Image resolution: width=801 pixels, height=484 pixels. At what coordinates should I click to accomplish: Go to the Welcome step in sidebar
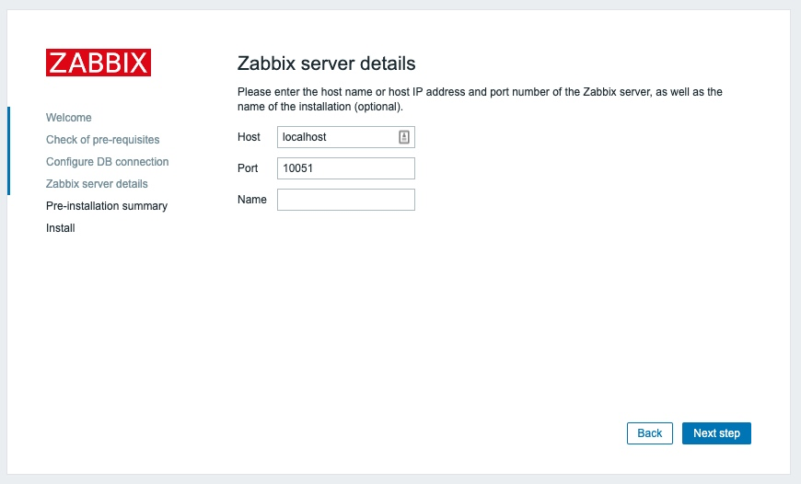tap(69, 118)
